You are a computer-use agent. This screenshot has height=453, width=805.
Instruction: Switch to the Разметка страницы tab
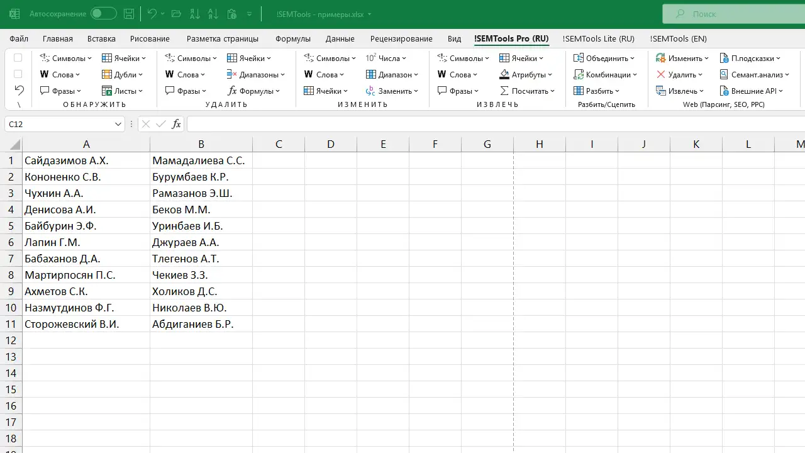click(x=223, y=38)
